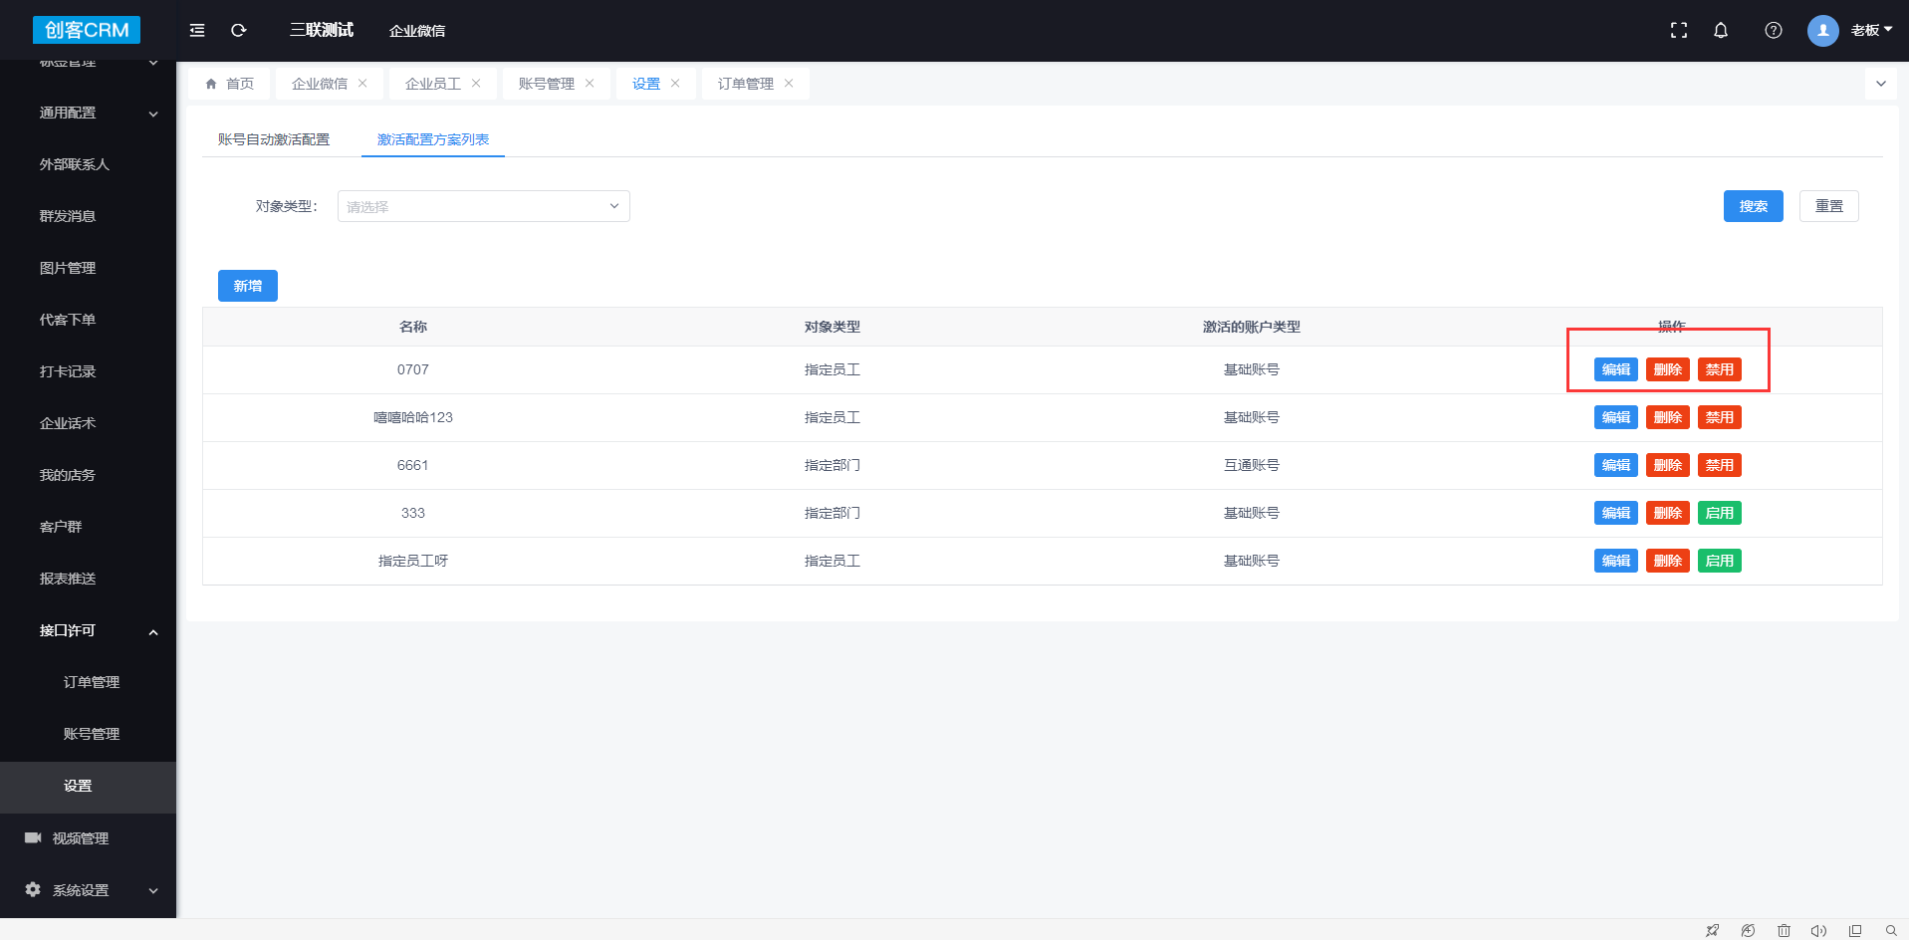Expand the 系统设置 sidebar menu

(89, 889)
